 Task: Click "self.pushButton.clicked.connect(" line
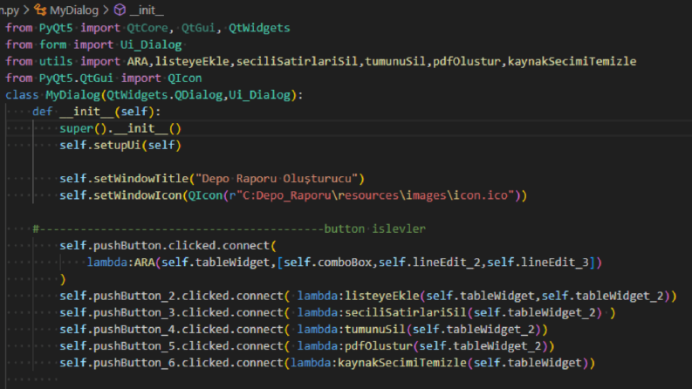pos(168,246)
